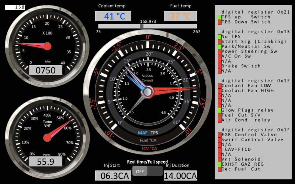Click the Inj Start 06.3CA display

[x=115, y=176]
